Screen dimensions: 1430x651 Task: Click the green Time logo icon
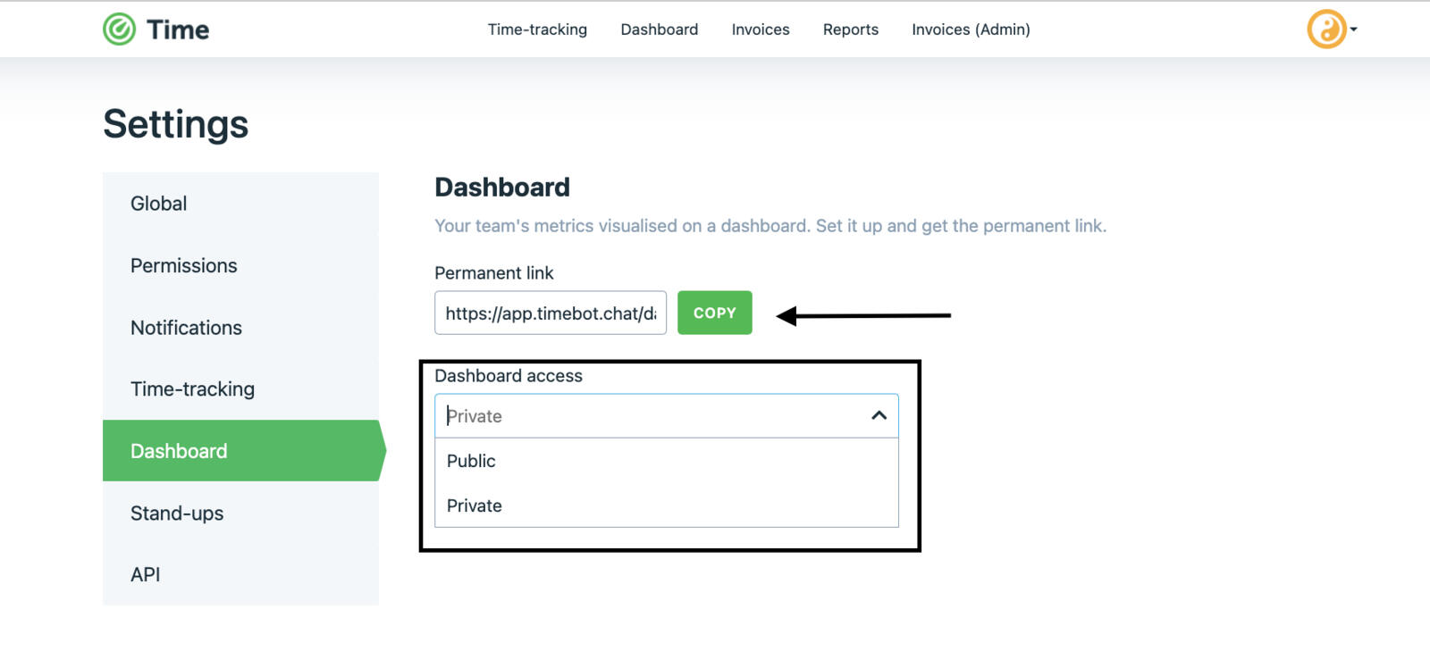tap(119, 29)
